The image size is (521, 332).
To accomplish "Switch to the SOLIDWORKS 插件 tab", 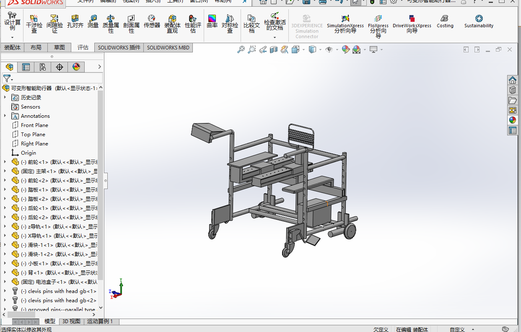I will pyautogui.click(x=119, y=47).
